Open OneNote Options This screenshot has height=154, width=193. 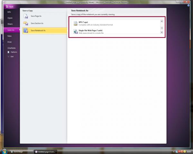tap(12, 52)
